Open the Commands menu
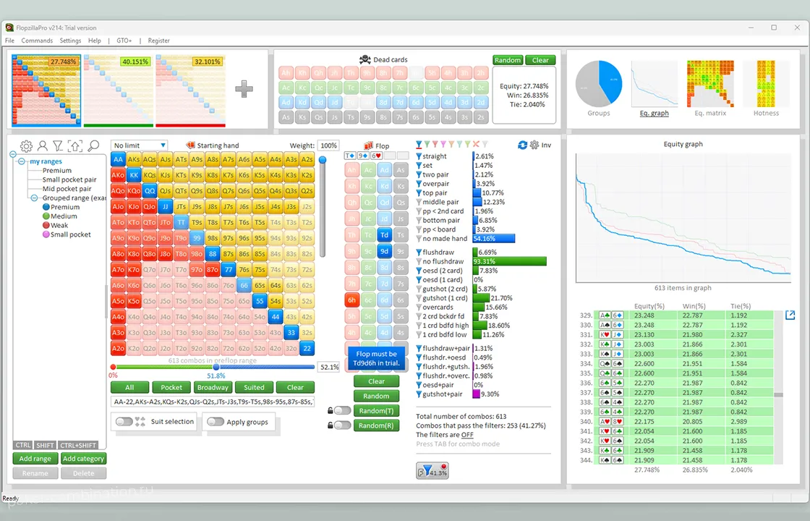810x521 pixels. click(37, 41)
